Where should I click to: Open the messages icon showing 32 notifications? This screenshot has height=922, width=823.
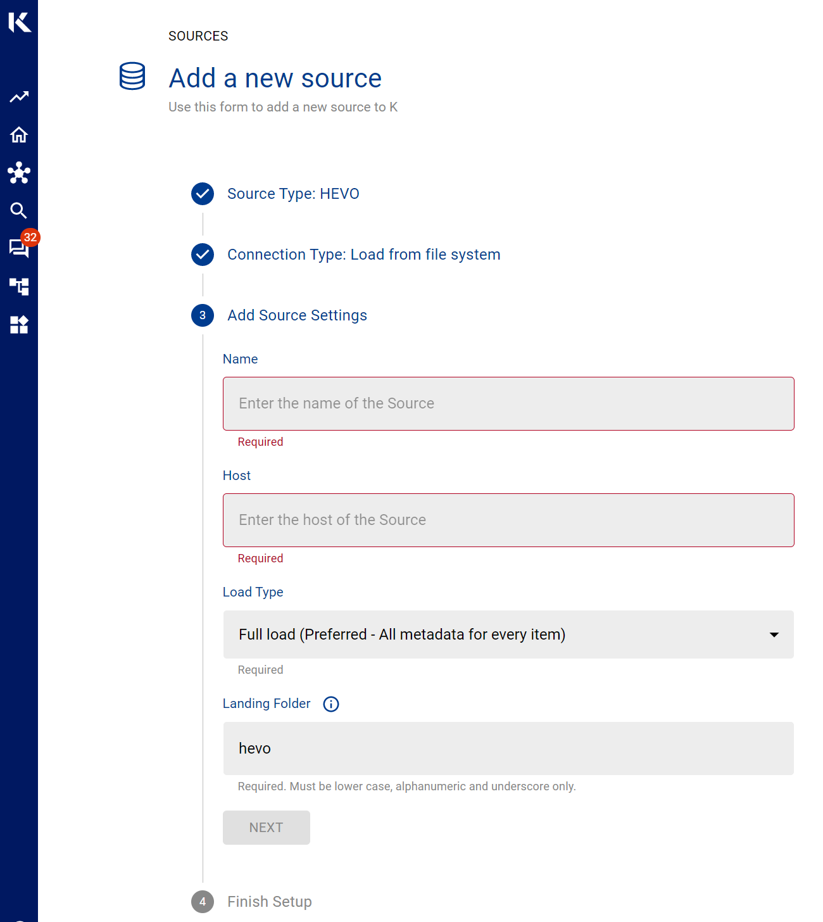tap(19, 248)
